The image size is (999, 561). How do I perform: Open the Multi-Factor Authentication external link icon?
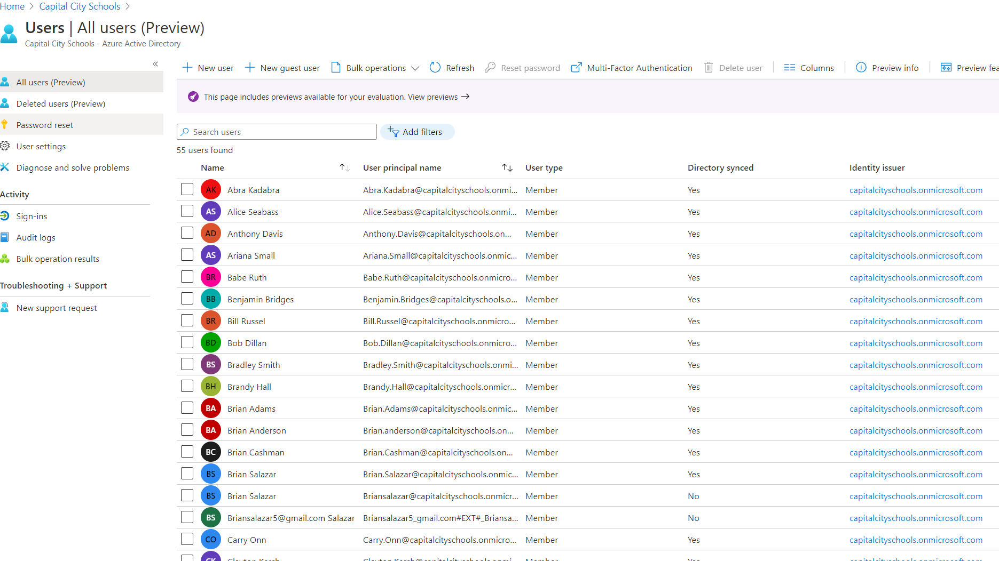click(x=576, y=68)
